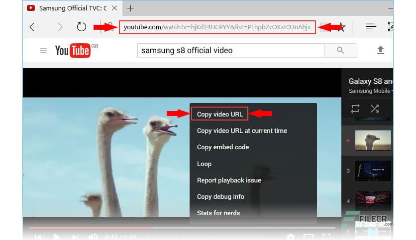Toggle Loop in context menu
This screenshot has height=240, width=416.
point(204,164)
